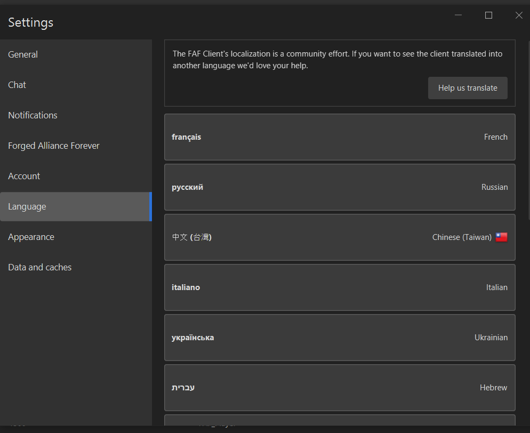Open the Appearance settings section
530x433 pixels.
tap(76, 237)
